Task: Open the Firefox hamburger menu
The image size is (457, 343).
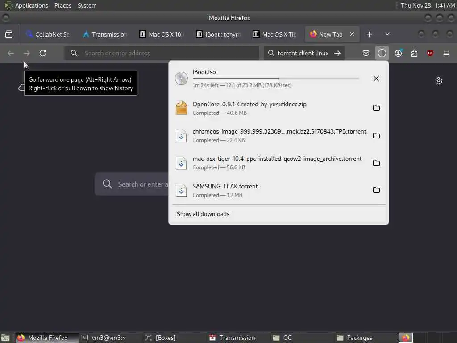Action: (446, 53)
